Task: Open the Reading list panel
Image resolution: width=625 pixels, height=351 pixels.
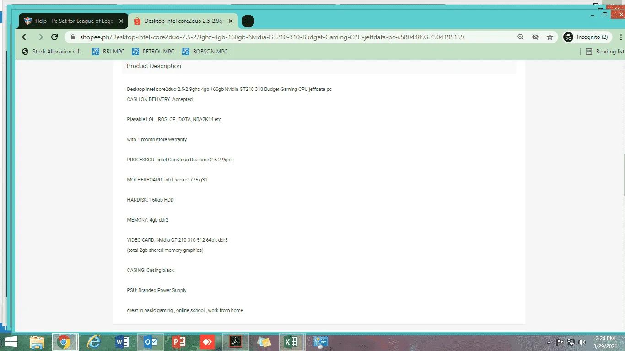Action: pyautogui.click(x=605, y=52)
